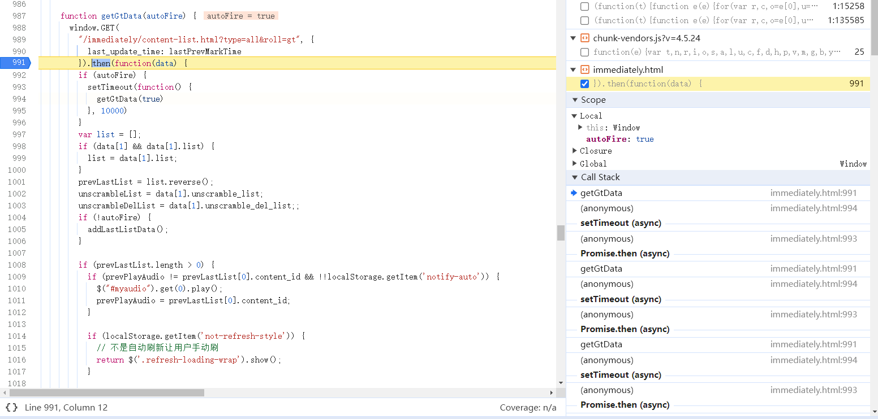878x419 pixels.
Task: Click editor vertical scrollbar down arrow
Action: (561, 383)
